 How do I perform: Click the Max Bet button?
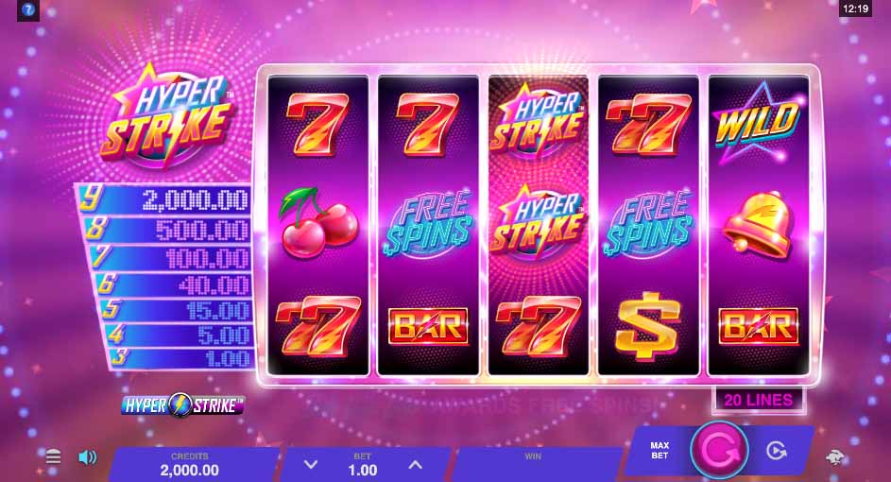point(660,450)
